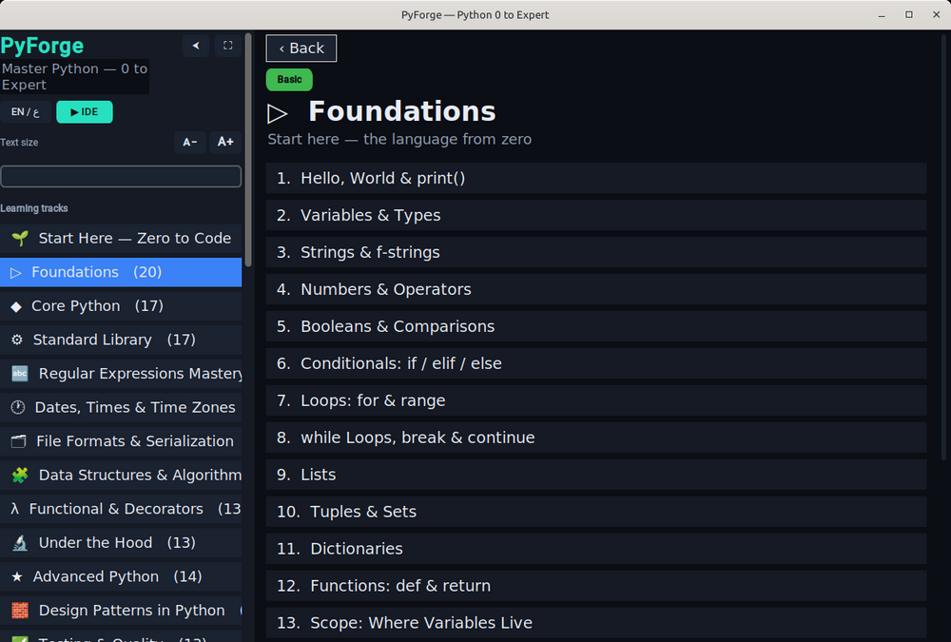Click the microscope icon for Under the Hood
951x642 pixels.
tap(20, 543)
